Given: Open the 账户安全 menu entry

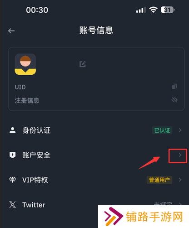Looking at the screenshot, I should click(96, 155).
